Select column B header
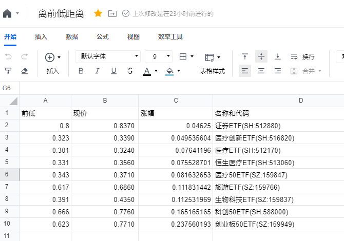 (105, 101)
